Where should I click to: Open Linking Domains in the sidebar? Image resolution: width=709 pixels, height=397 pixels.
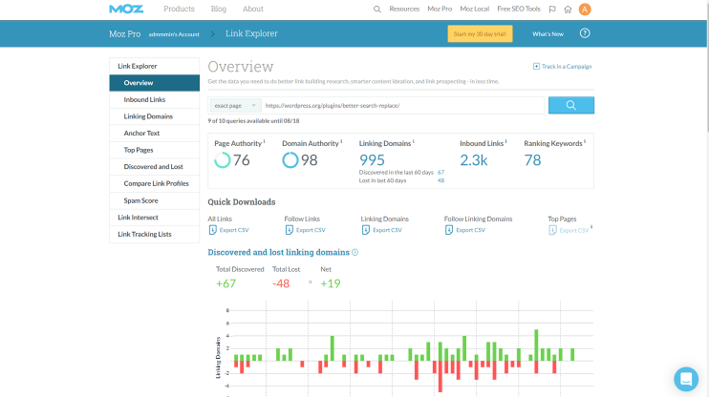(x=154, y=116)
